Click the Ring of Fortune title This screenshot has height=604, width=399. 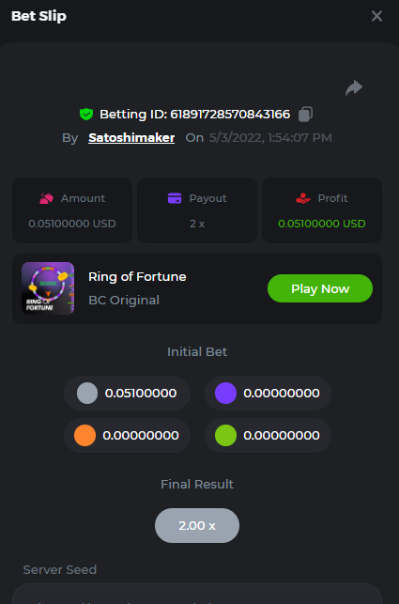pos(137,276)
